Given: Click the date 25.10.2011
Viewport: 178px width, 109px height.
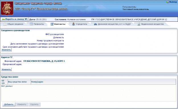Looking at the screenshot, I should point(41,19).
